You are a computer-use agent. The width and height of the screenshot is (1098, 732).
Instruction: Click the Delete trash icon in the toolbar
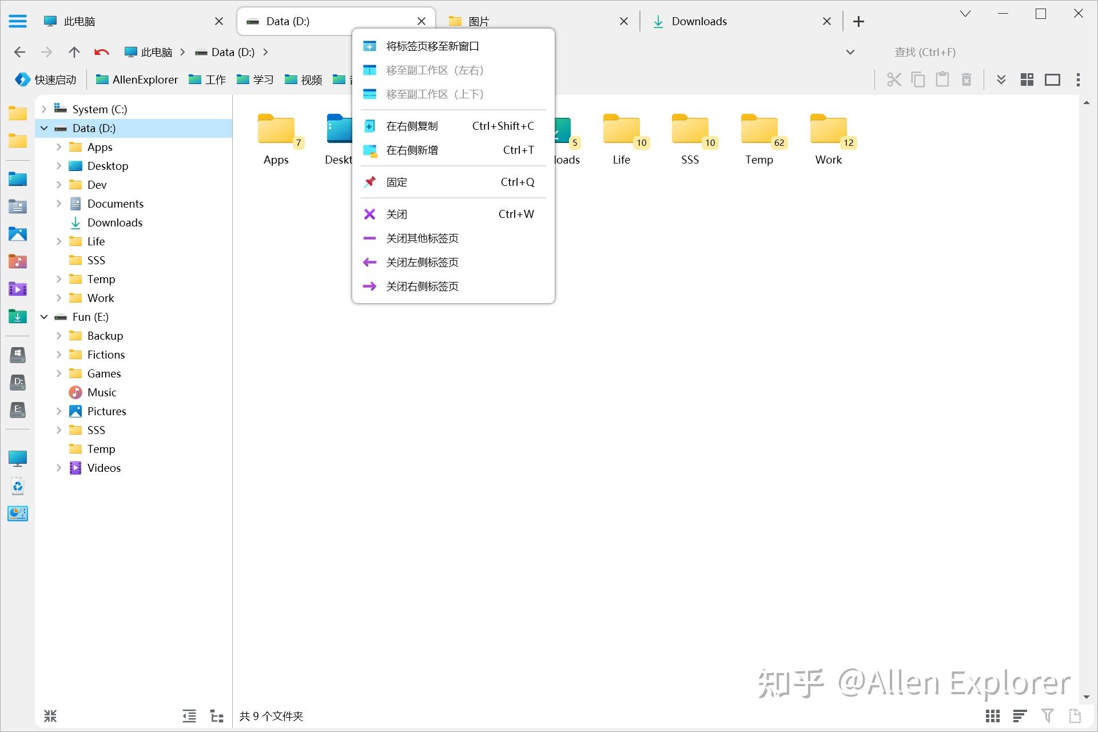(x=966, y=79)
